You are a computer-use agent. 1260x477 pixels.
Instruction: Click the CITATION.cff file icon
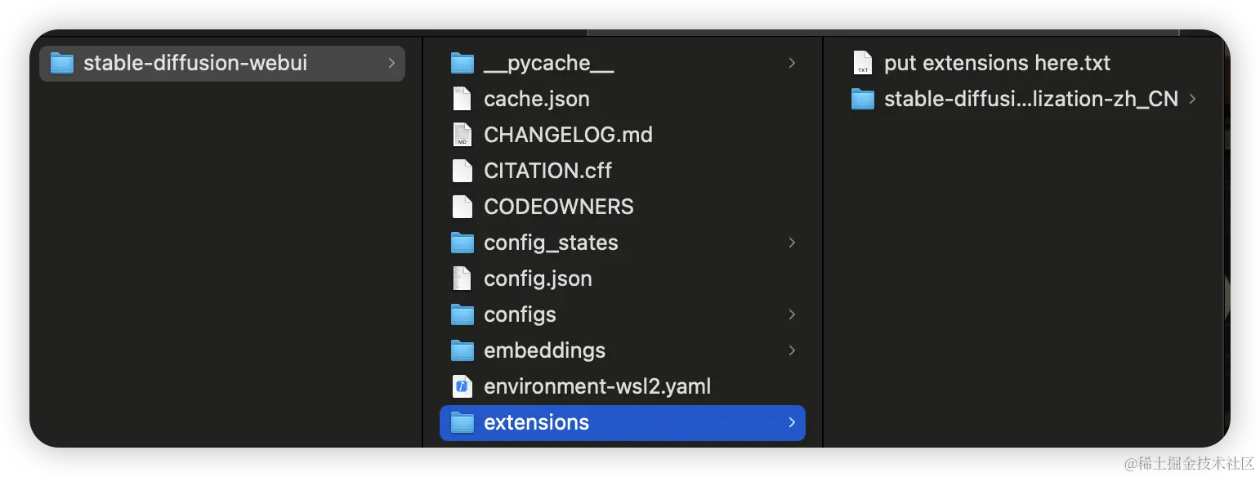[462, 171]
